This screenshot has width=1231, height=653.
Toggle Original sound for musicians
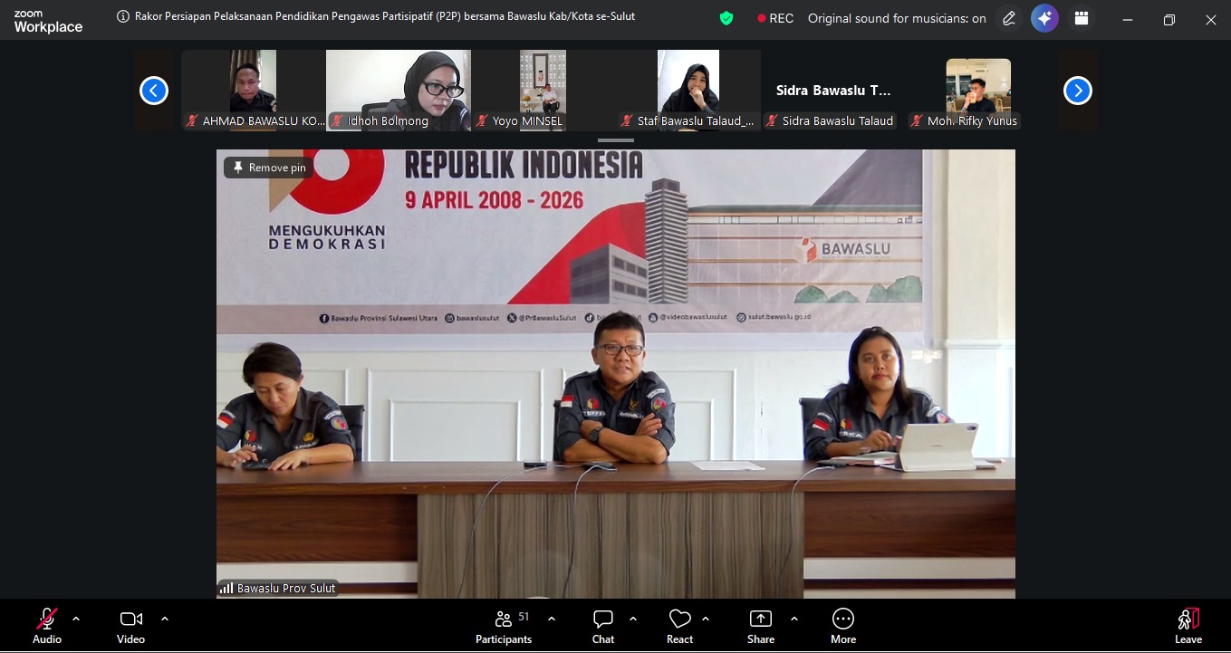coord(897,18)
